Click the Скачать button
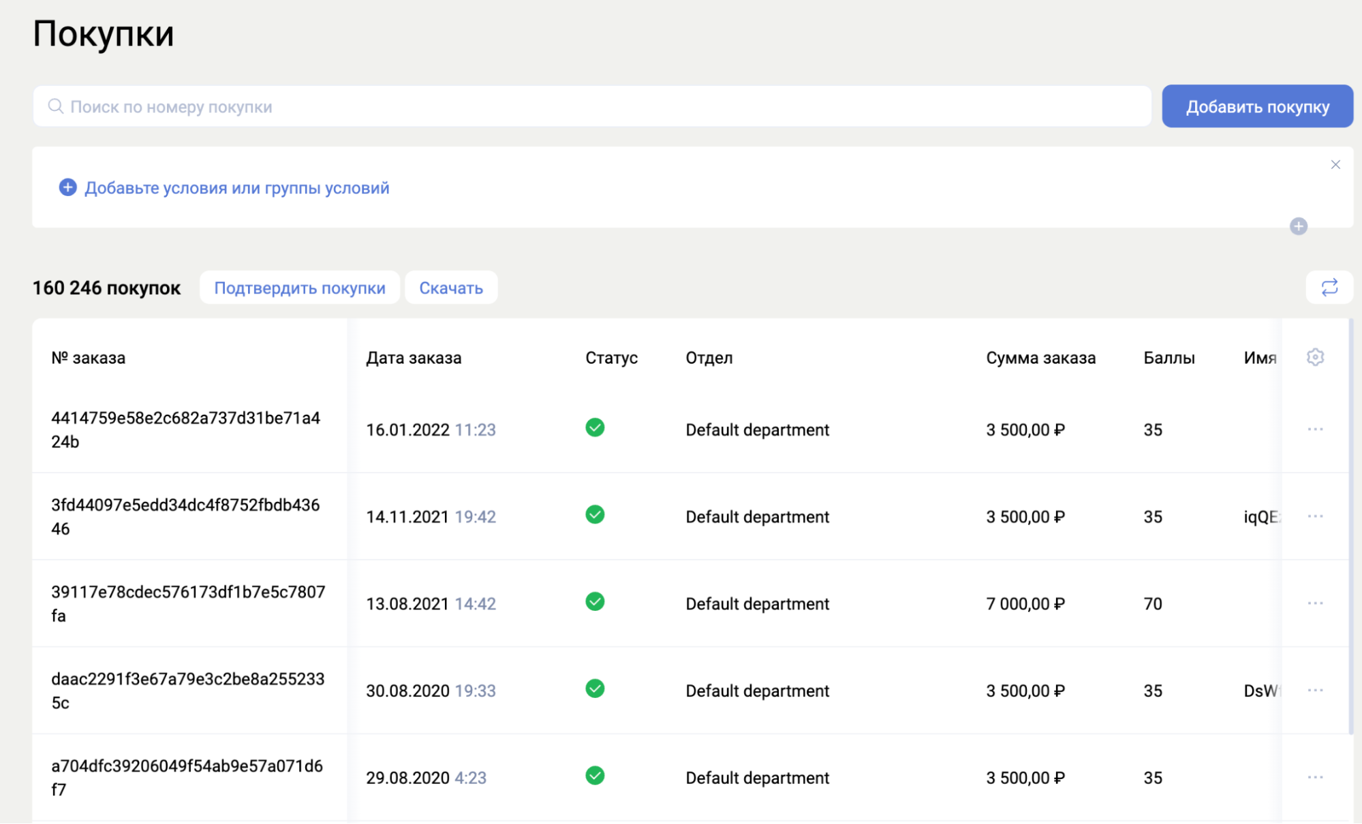The height and width of the screenshot is (824, 1362). (450, 288)
